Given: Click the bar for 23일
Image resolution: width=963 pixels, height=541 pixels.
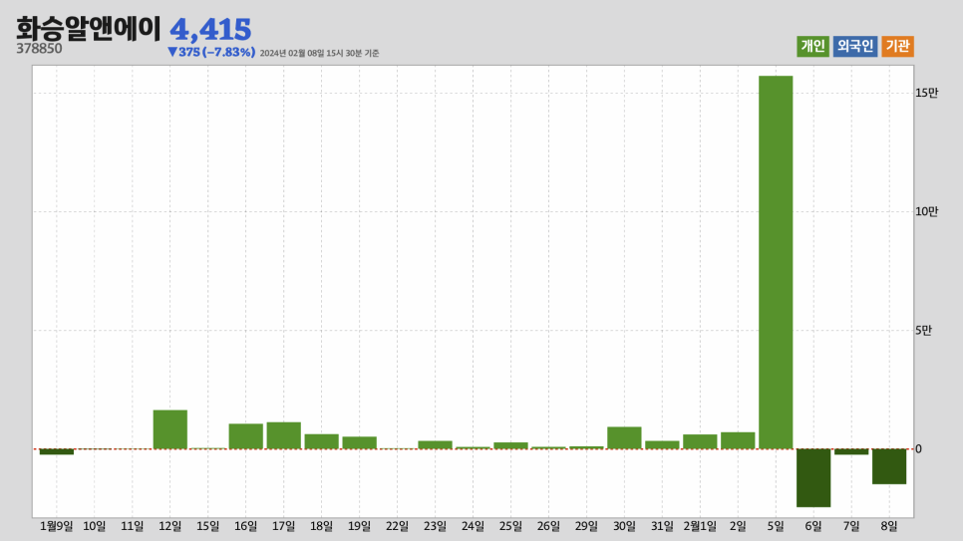Looking at the screenshot, I should pyautogui.click(x=435, y=444).
